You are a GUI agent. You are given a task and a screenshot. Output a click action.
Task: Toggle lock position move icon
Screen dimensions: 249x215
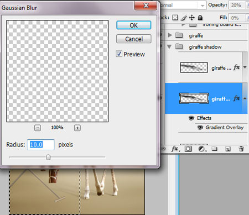click(x=192, y=18)
